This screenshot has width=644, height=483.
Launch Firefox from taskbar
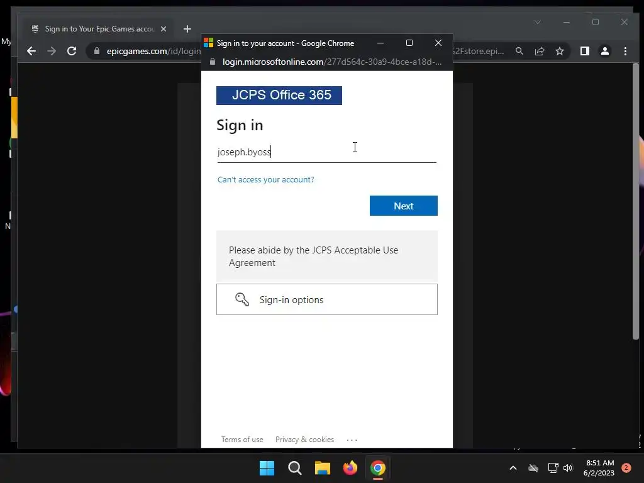[350, 468]
